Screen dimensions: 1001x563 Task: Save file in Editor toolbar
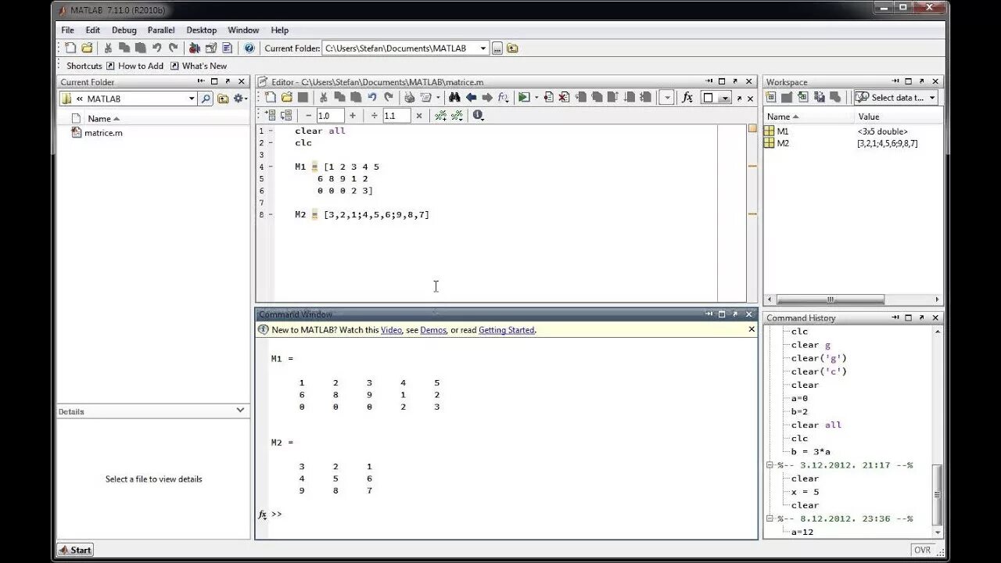point(303,97)
